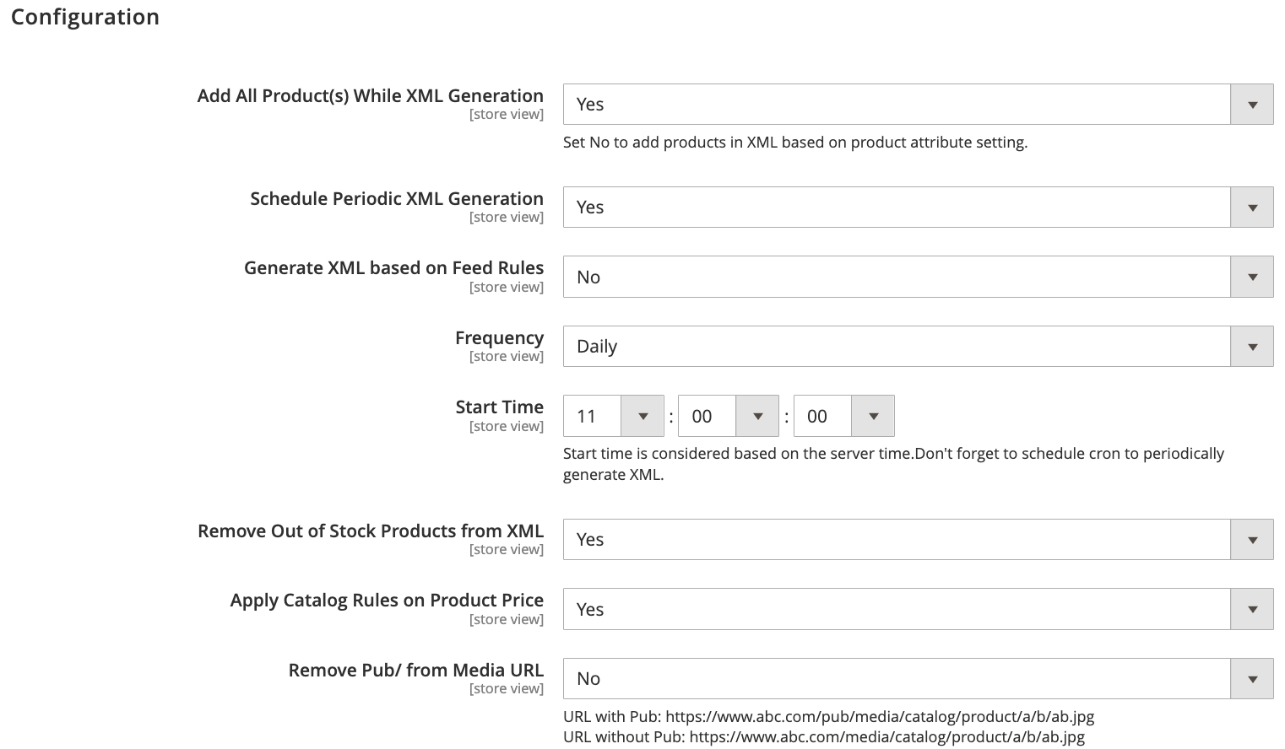Click the Start Time field label
Image resolution: width=1285 pixels, height=749 pixels.
pyautogui.click(x=499, y=407)
